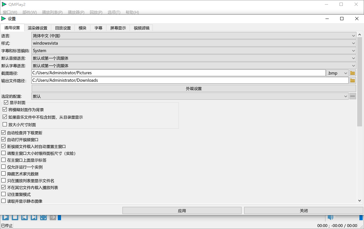
Task: Open the 帮助(H) menu
Action: pos(132,12)
